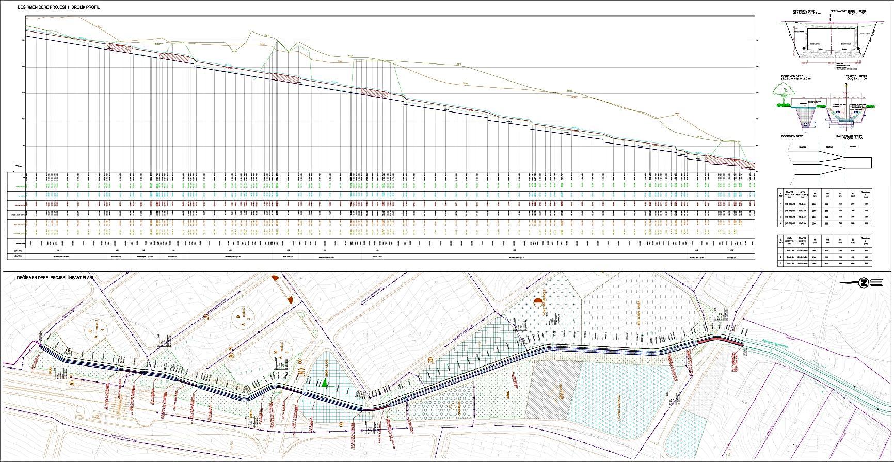The height and width of the screenshot is (462, 894).
Task: Click title 'DEĞİRMEN DERE PROJESİ HİDROLİK PROFİL'
Action: (58, 8)
